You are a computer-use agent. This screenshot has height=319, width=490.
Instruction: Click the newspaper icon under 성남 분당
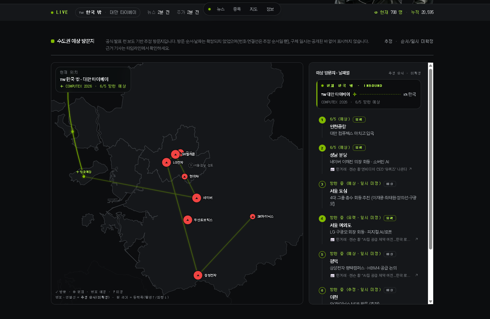pyautogui.click(x=332, y=170)
